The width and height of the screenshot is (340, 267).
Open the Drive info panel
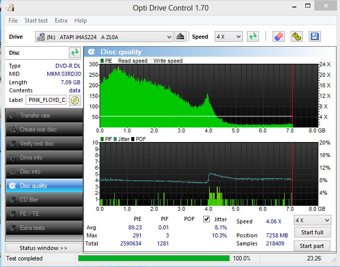[x=44, y=158]
